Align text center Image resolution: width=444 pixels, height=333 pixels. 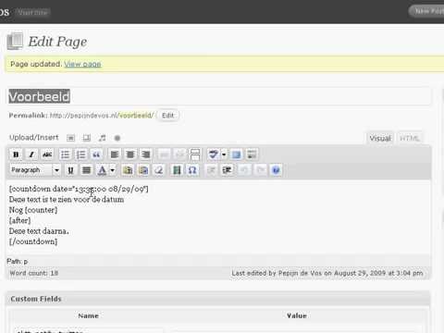130,154
